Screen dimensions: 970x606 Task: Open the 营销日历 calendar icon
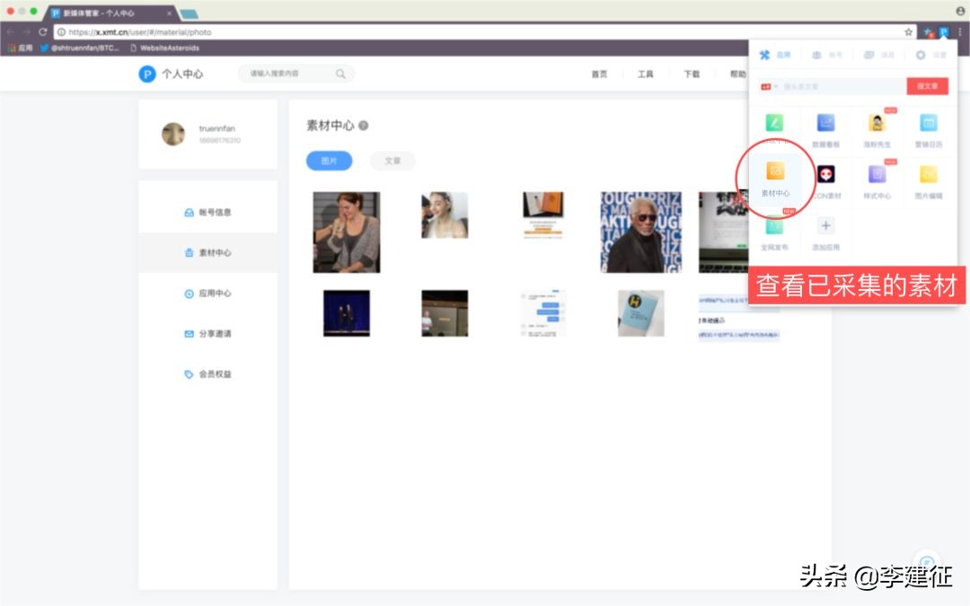(x=929, y=123)
